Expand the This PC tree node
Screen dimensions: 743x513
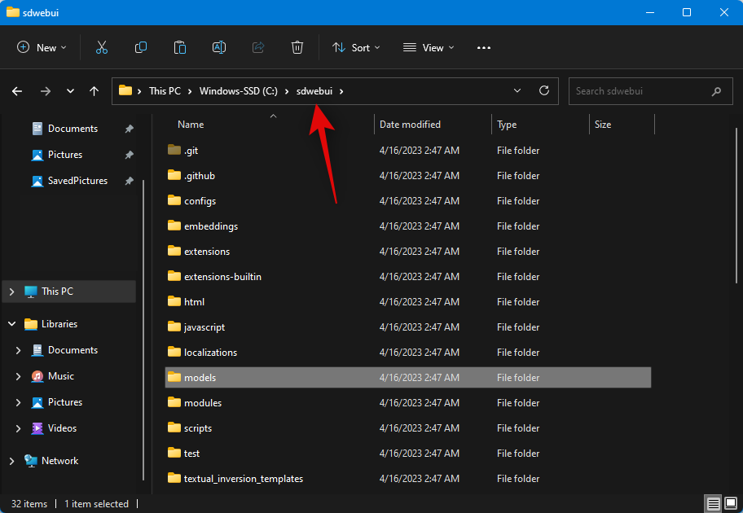(11, 292)
